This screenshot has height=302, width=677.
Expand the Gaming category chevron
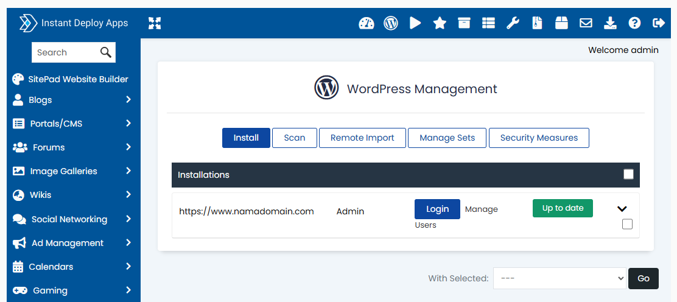(x=128, y=290)
